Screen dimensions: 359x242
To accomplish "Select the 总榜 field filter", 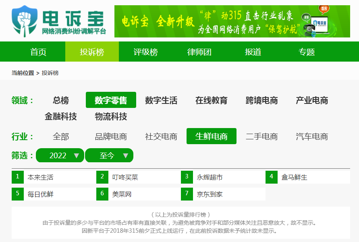I will coord(61,100).
